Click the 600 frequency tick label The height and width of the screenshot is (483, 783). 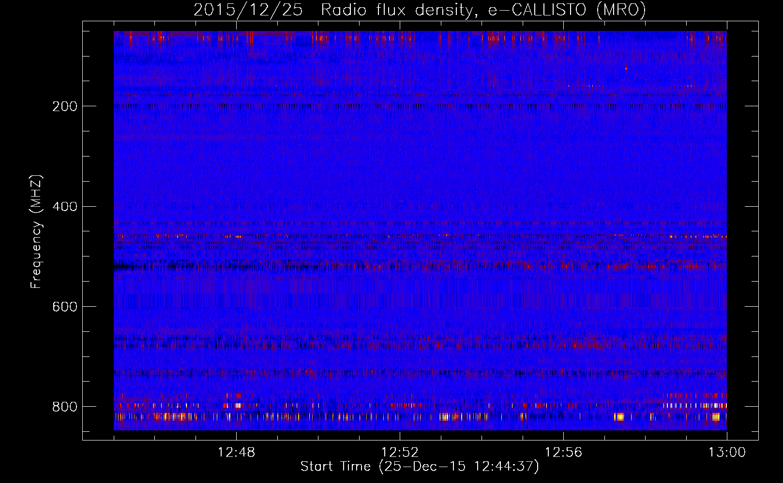point(64,307)
